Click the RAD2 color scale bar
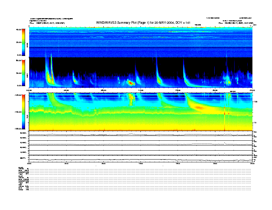This screenshot has width=272, height=210. pos(23,42)
